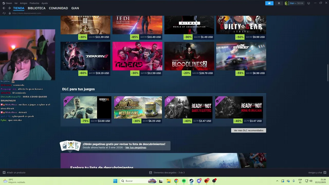Go forward with the right arrow

[9, 8]
